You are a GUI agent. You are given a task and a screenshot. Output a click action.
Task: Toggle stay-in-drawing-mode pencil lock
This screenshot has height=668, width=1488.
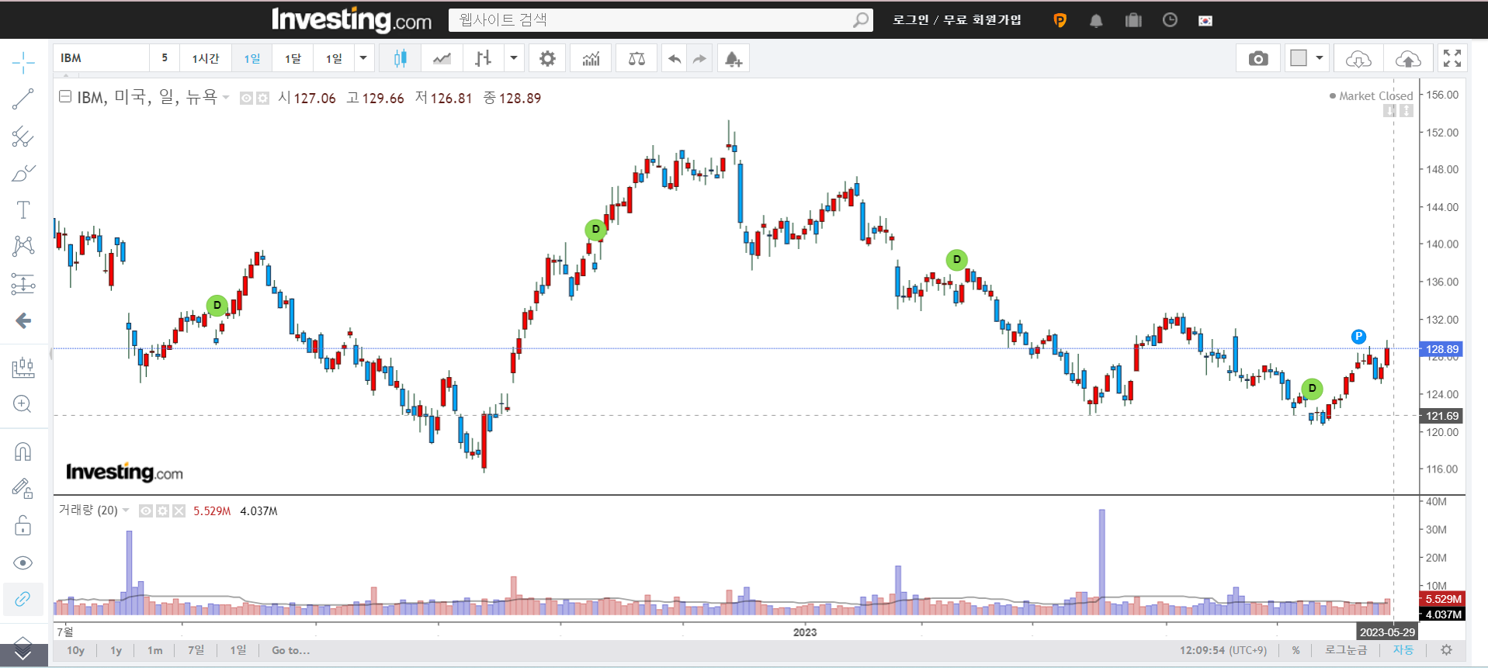point(23,488)
